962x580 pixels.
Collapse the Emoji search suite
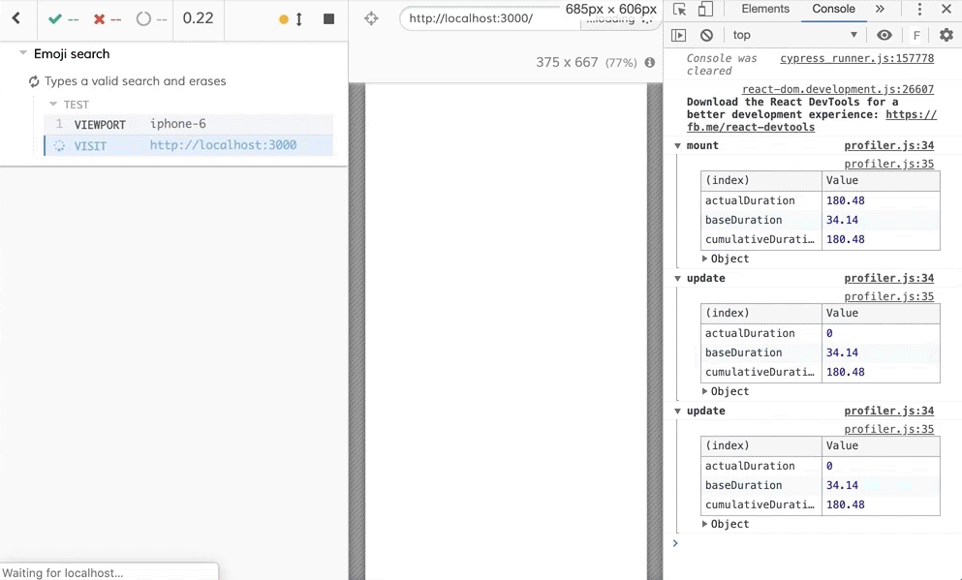point(22,53)
